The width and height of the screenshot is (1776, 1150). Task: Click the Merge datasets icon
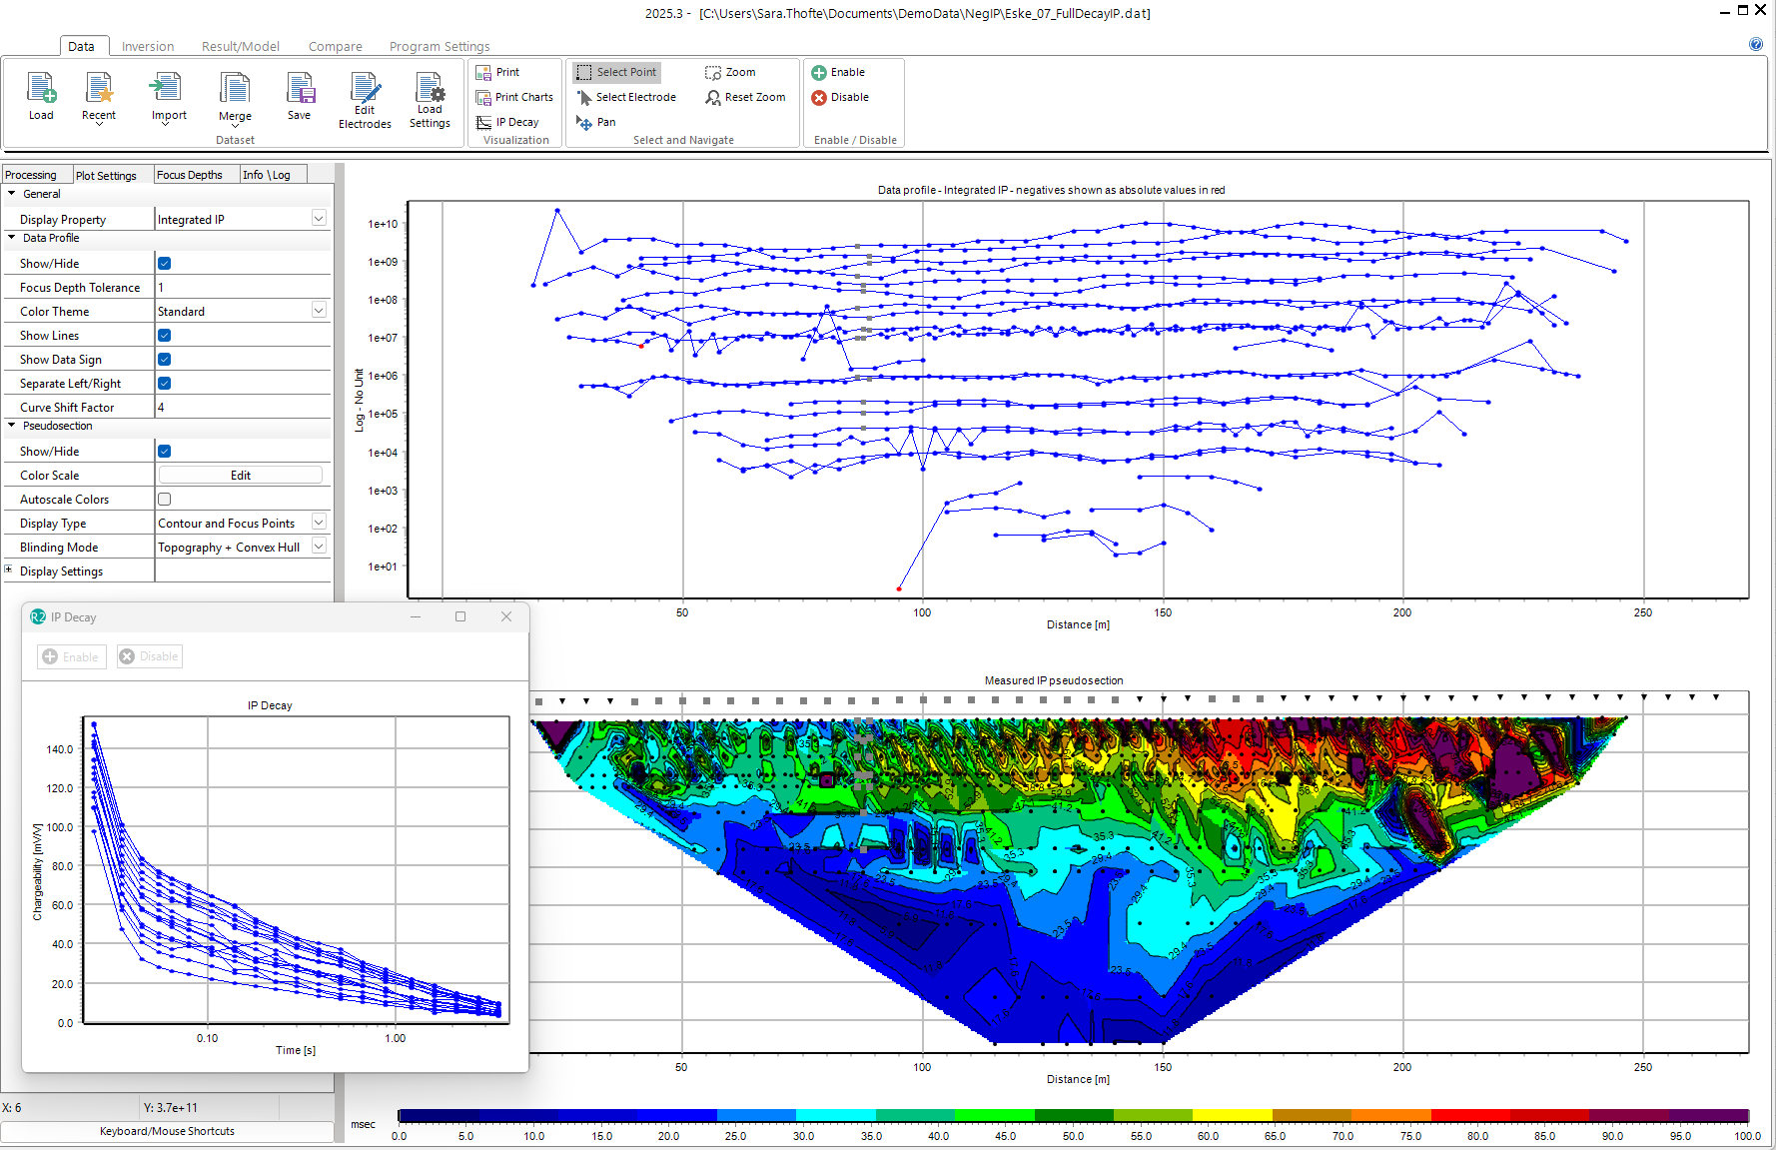(235, 89)
